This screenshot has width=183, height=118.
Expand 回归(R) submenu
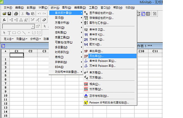coord(66,18)
